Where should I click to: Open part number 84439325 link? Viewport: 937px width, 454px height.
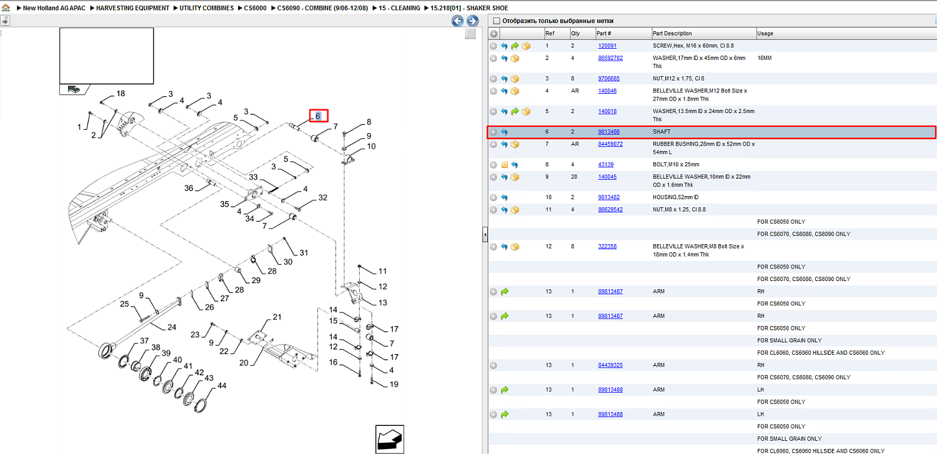coord(610,365)
